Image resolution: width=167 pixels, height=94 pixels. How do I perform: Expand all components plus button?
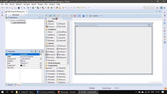[x=40, y=17]
